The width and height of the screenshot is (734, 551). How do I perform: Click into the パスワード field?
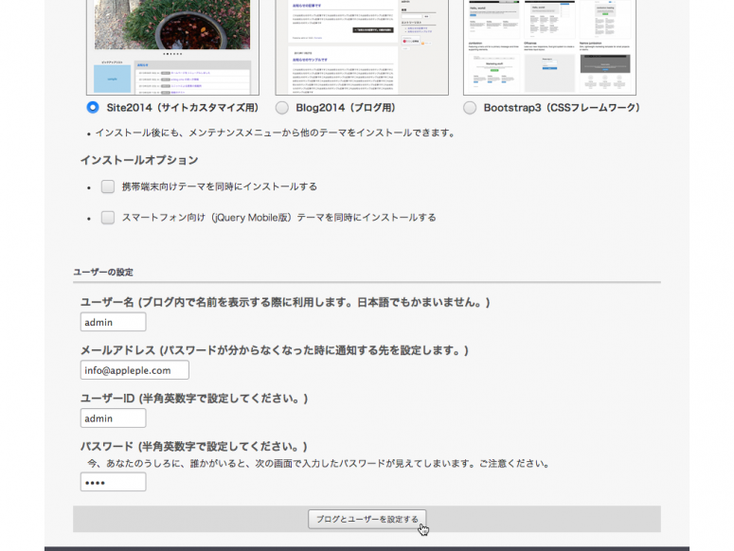point(113,482)
